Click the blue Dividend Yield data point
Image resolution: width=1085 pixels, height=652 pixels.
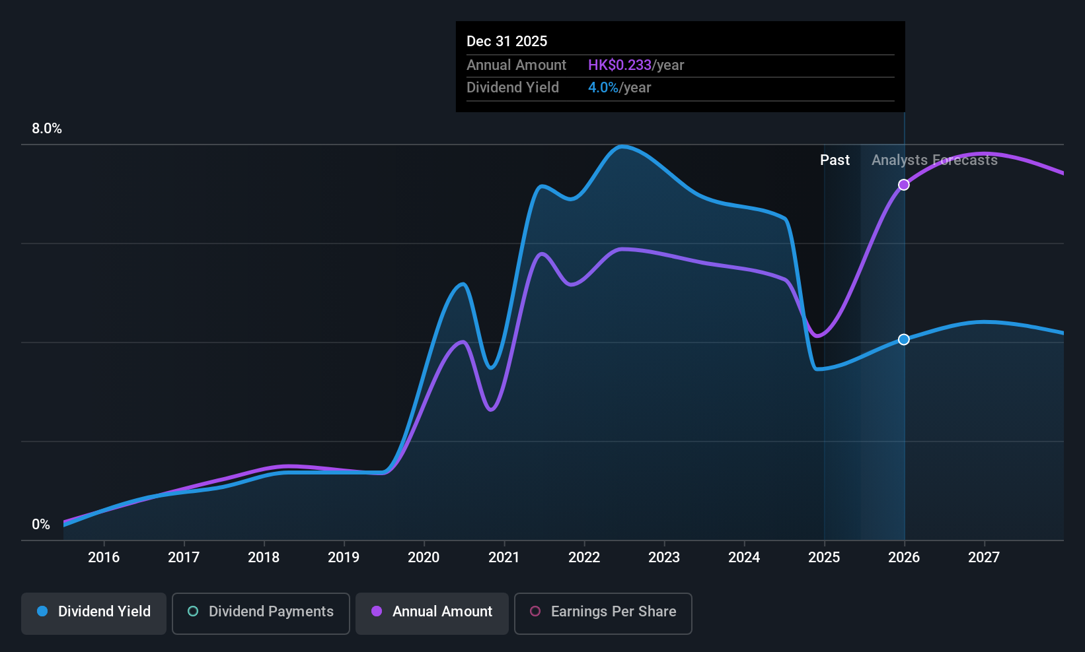[x=904, y=339]
